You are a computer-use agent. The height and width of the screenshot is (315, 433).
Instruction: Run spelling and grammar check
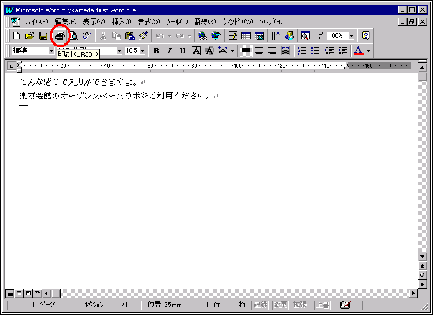tap(87, 36)
